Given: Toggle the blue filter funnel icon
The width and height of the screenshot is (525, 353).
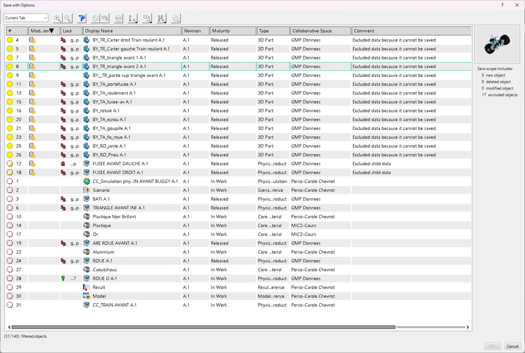Looking at the screenshot, I should [81, 19].
